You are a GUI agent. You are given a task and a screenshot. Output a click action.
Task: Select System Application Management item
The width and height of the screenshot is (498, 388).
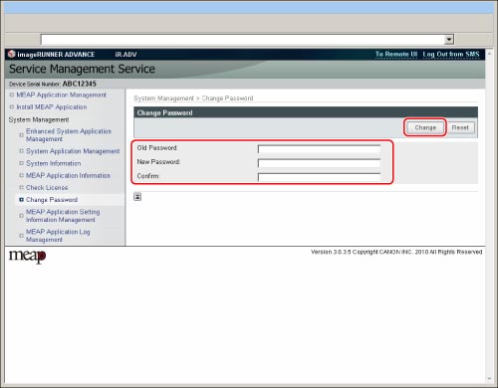coord(73,151)
